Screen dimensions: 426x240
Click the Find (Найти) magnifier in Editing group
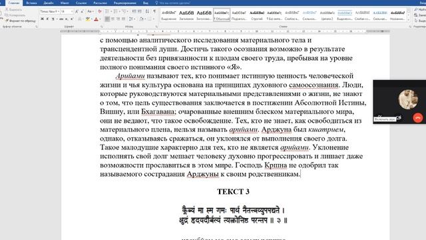(416, 9)
